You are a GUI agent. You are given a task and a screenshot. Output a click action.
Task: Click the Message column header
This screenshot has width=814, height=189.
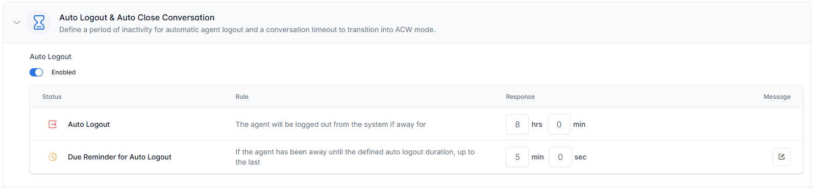pyautogui.click(x=777, y=97)
